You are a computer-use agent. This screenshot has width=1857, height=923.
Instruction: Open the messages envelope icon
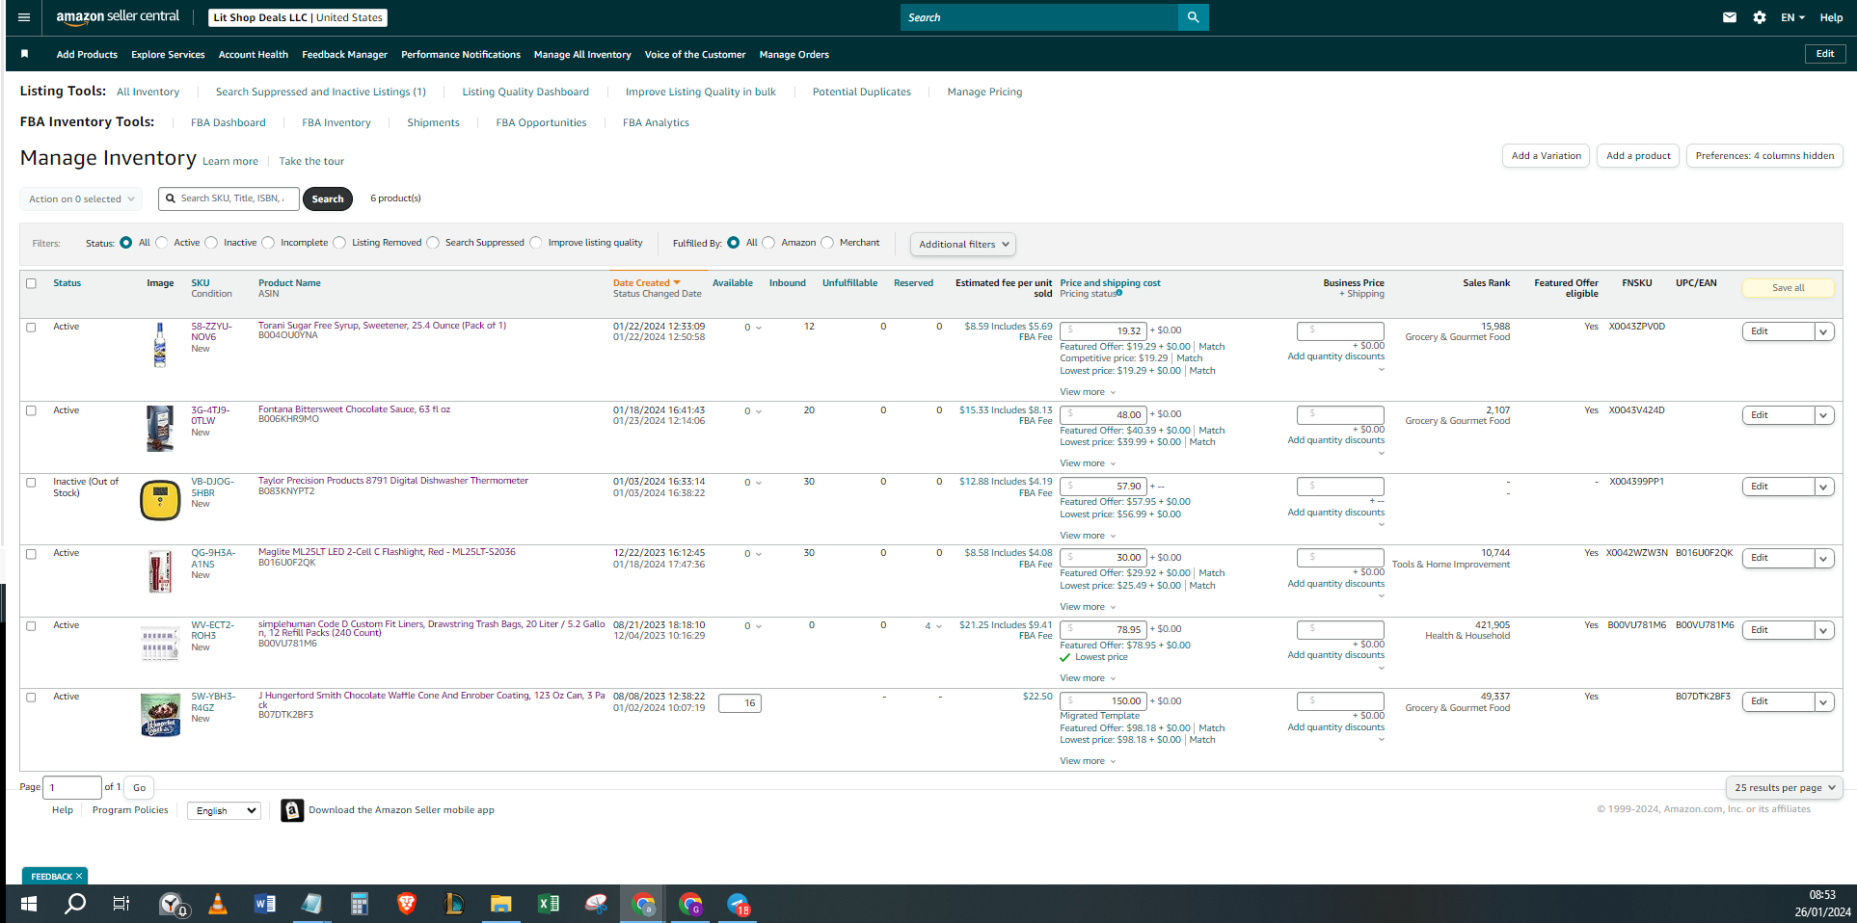pos(1730,17)
